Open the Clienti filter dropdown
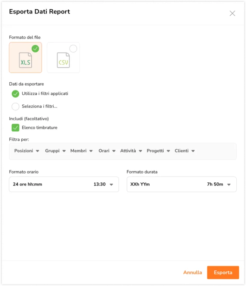This screenshot has width=246, height=286. (185, 151)
